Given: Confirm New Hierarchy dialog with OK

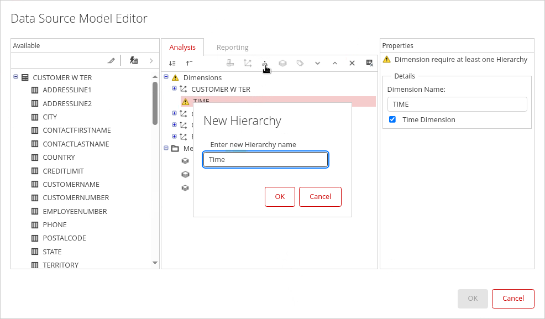Looking at the screenshot, I should coord(280,197).
